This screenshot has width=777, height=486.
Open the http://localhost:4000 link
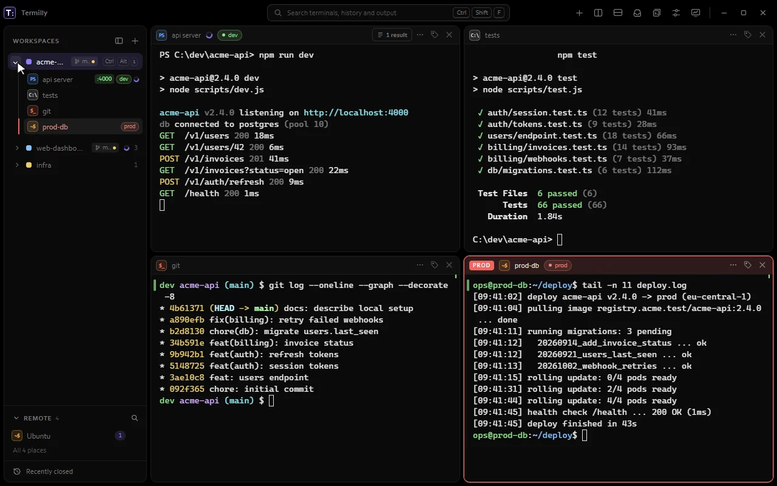[x=356, y=112]
